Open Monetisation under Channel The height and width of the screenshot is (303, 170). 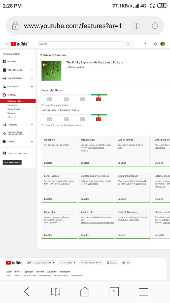coord(13,105)
